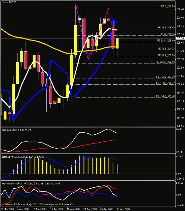Click the 18.71 stochastic scale value

coord(179,152)
